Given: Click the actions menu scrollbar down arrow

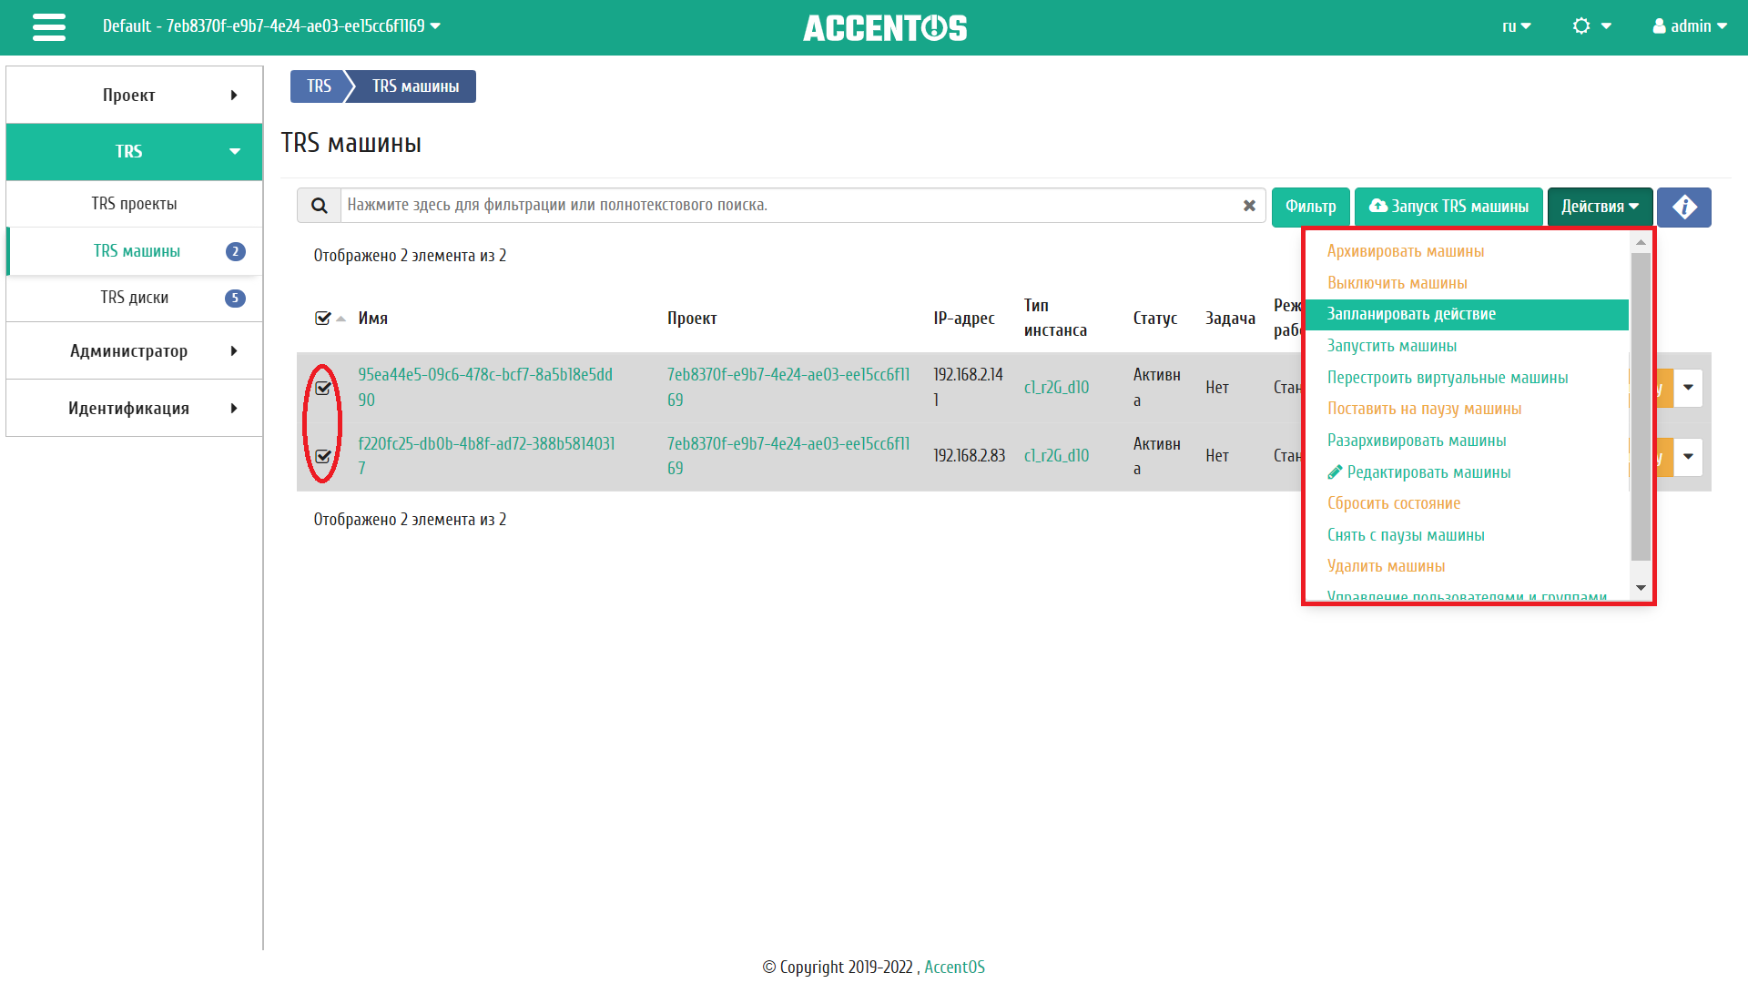Looking at the screenshot, I should (x=1641, y=588).
